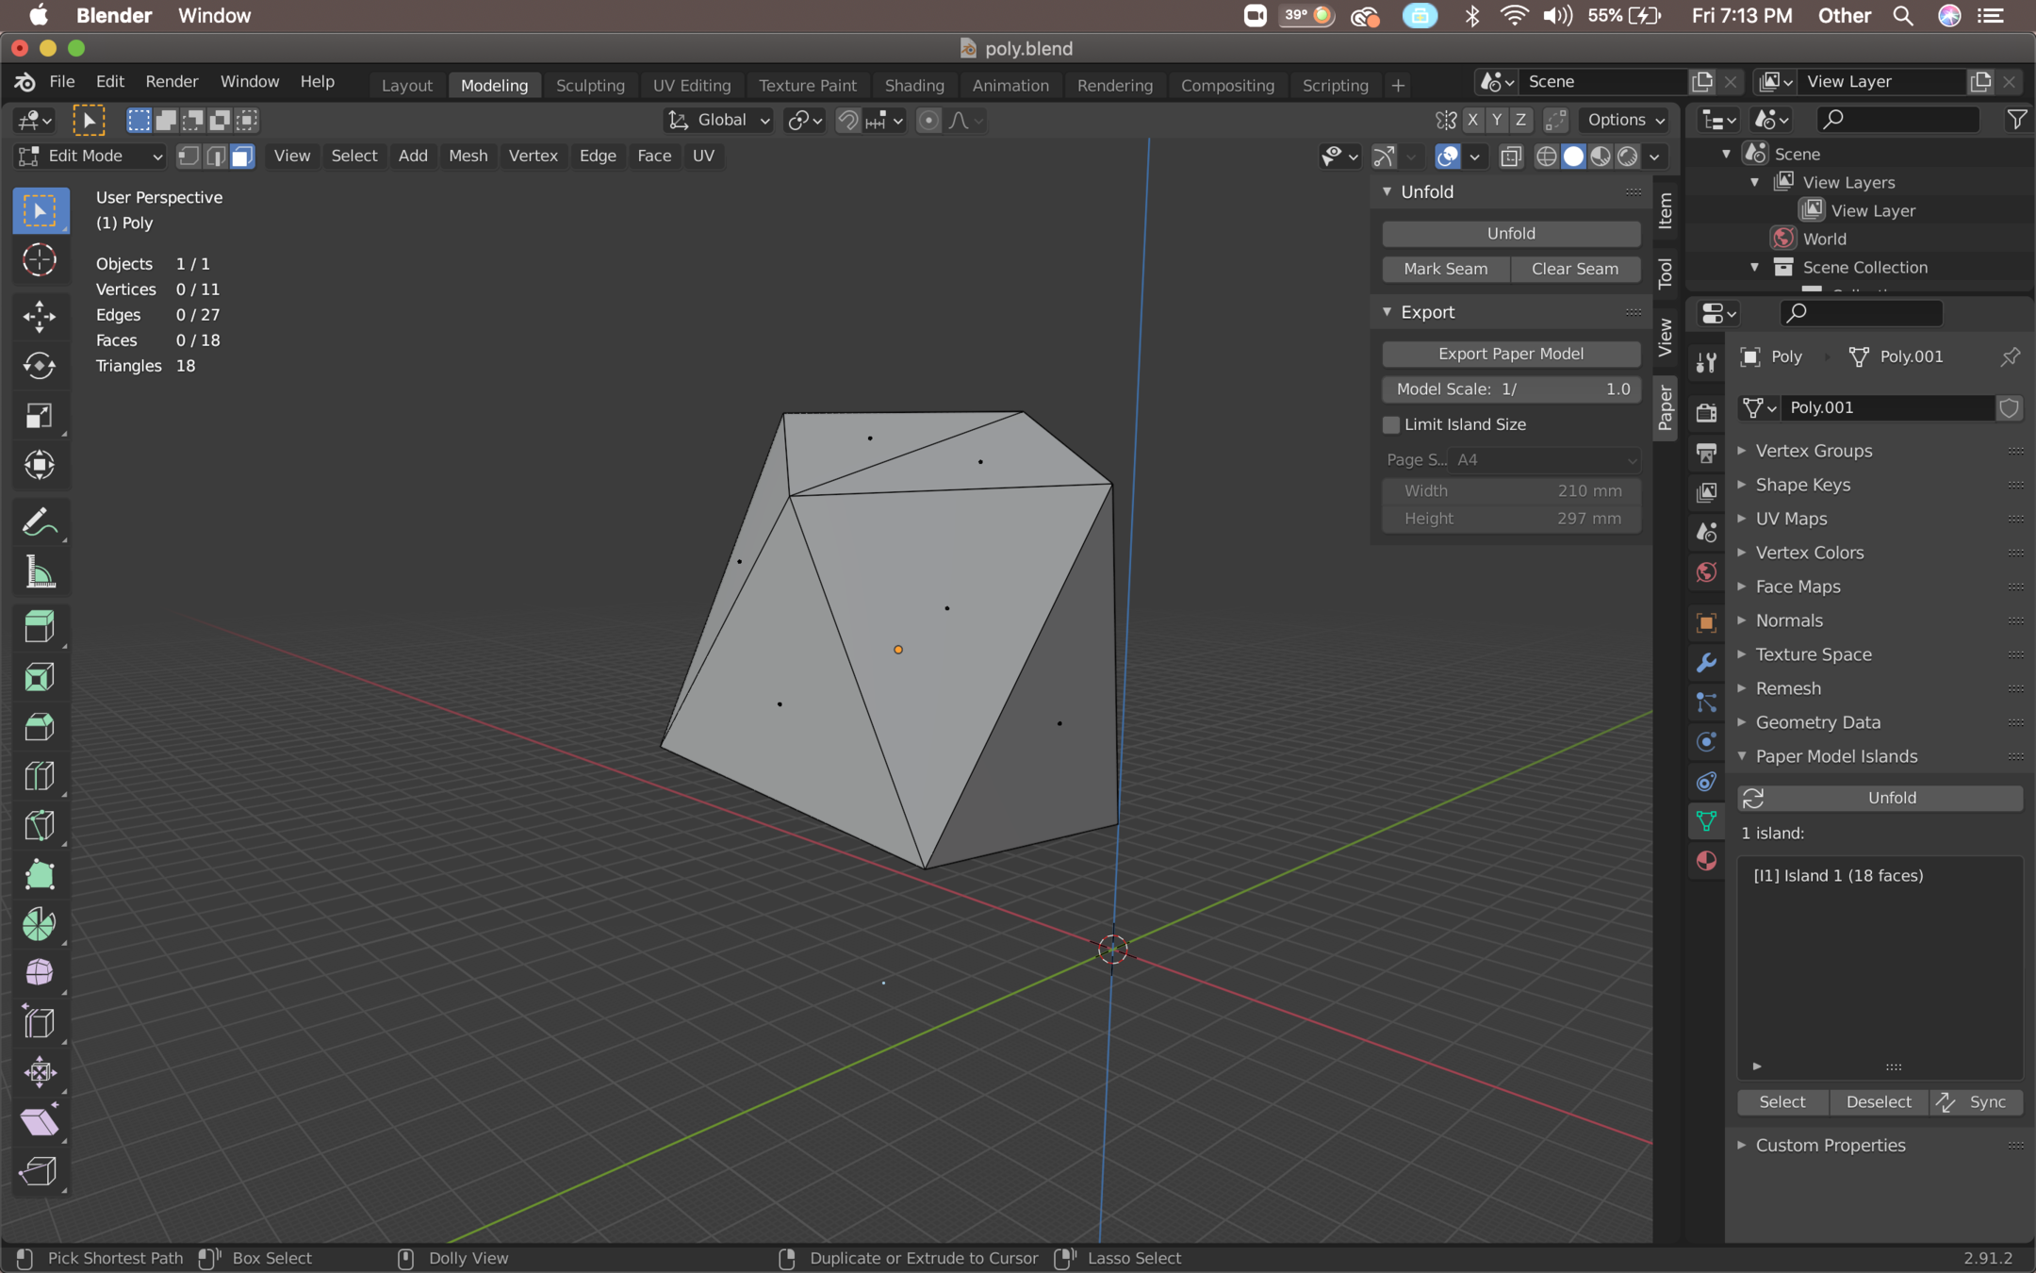Open the Edit Mode dropdown
The image size is (2036, 1273).
(91, 157)
